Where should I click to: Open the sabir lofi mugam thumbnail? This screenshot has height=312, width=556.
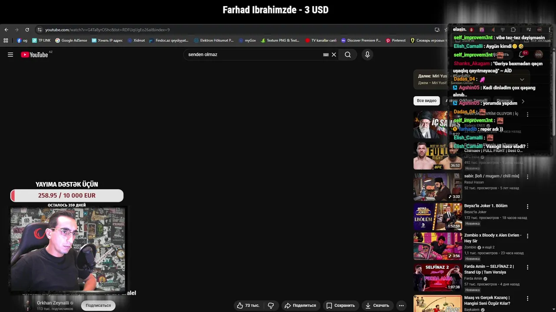click(x=437, y=187)
